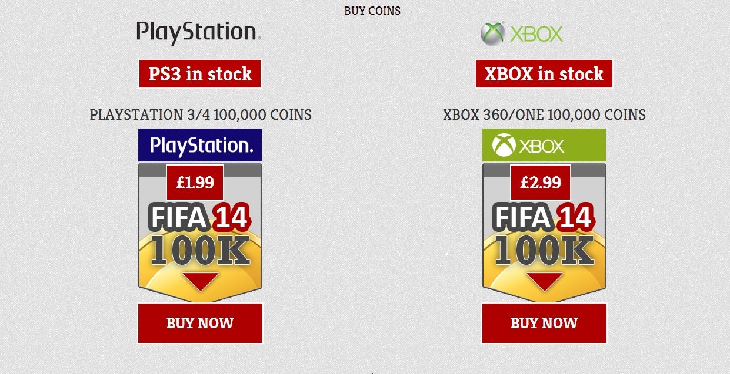Click the BUY COINS section heading
The height and width of the screenshot is (374, 730).
point(372,11)
